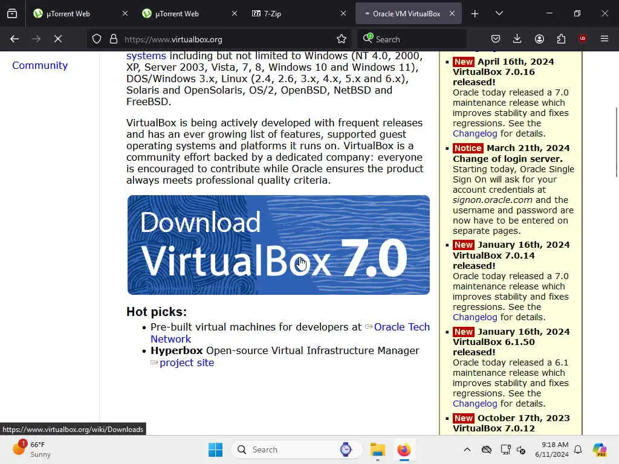The image size is (619, 464).
Task: Click the Download VirtualBox 7.0 banner
Action: tap(278, 245)
